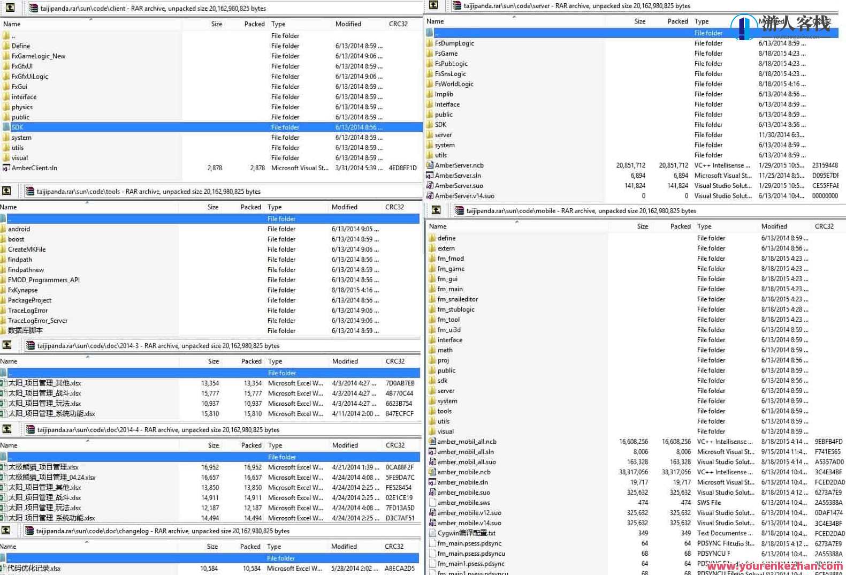
Task: Select the AmberServer.ncb file icon
Action: [x=430, y=165]
